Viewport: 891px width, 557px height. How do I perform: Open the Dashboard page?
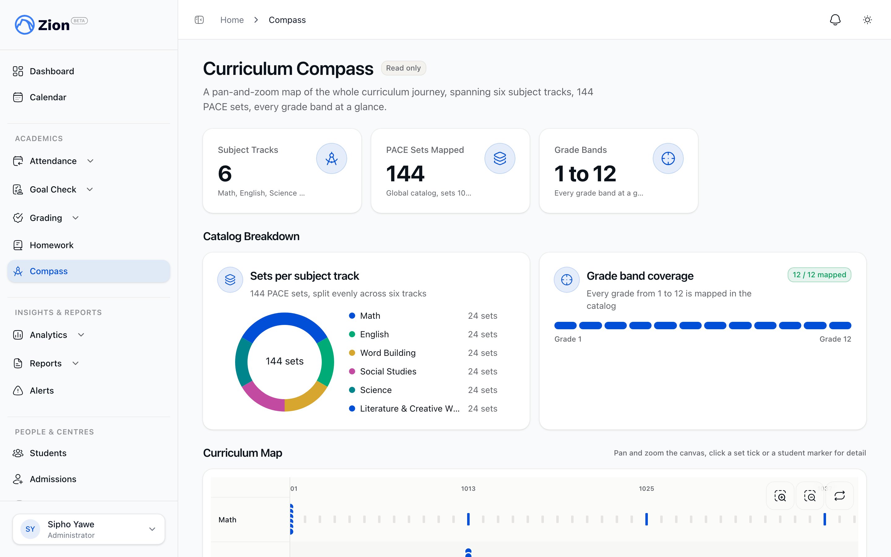pos(89,71)
